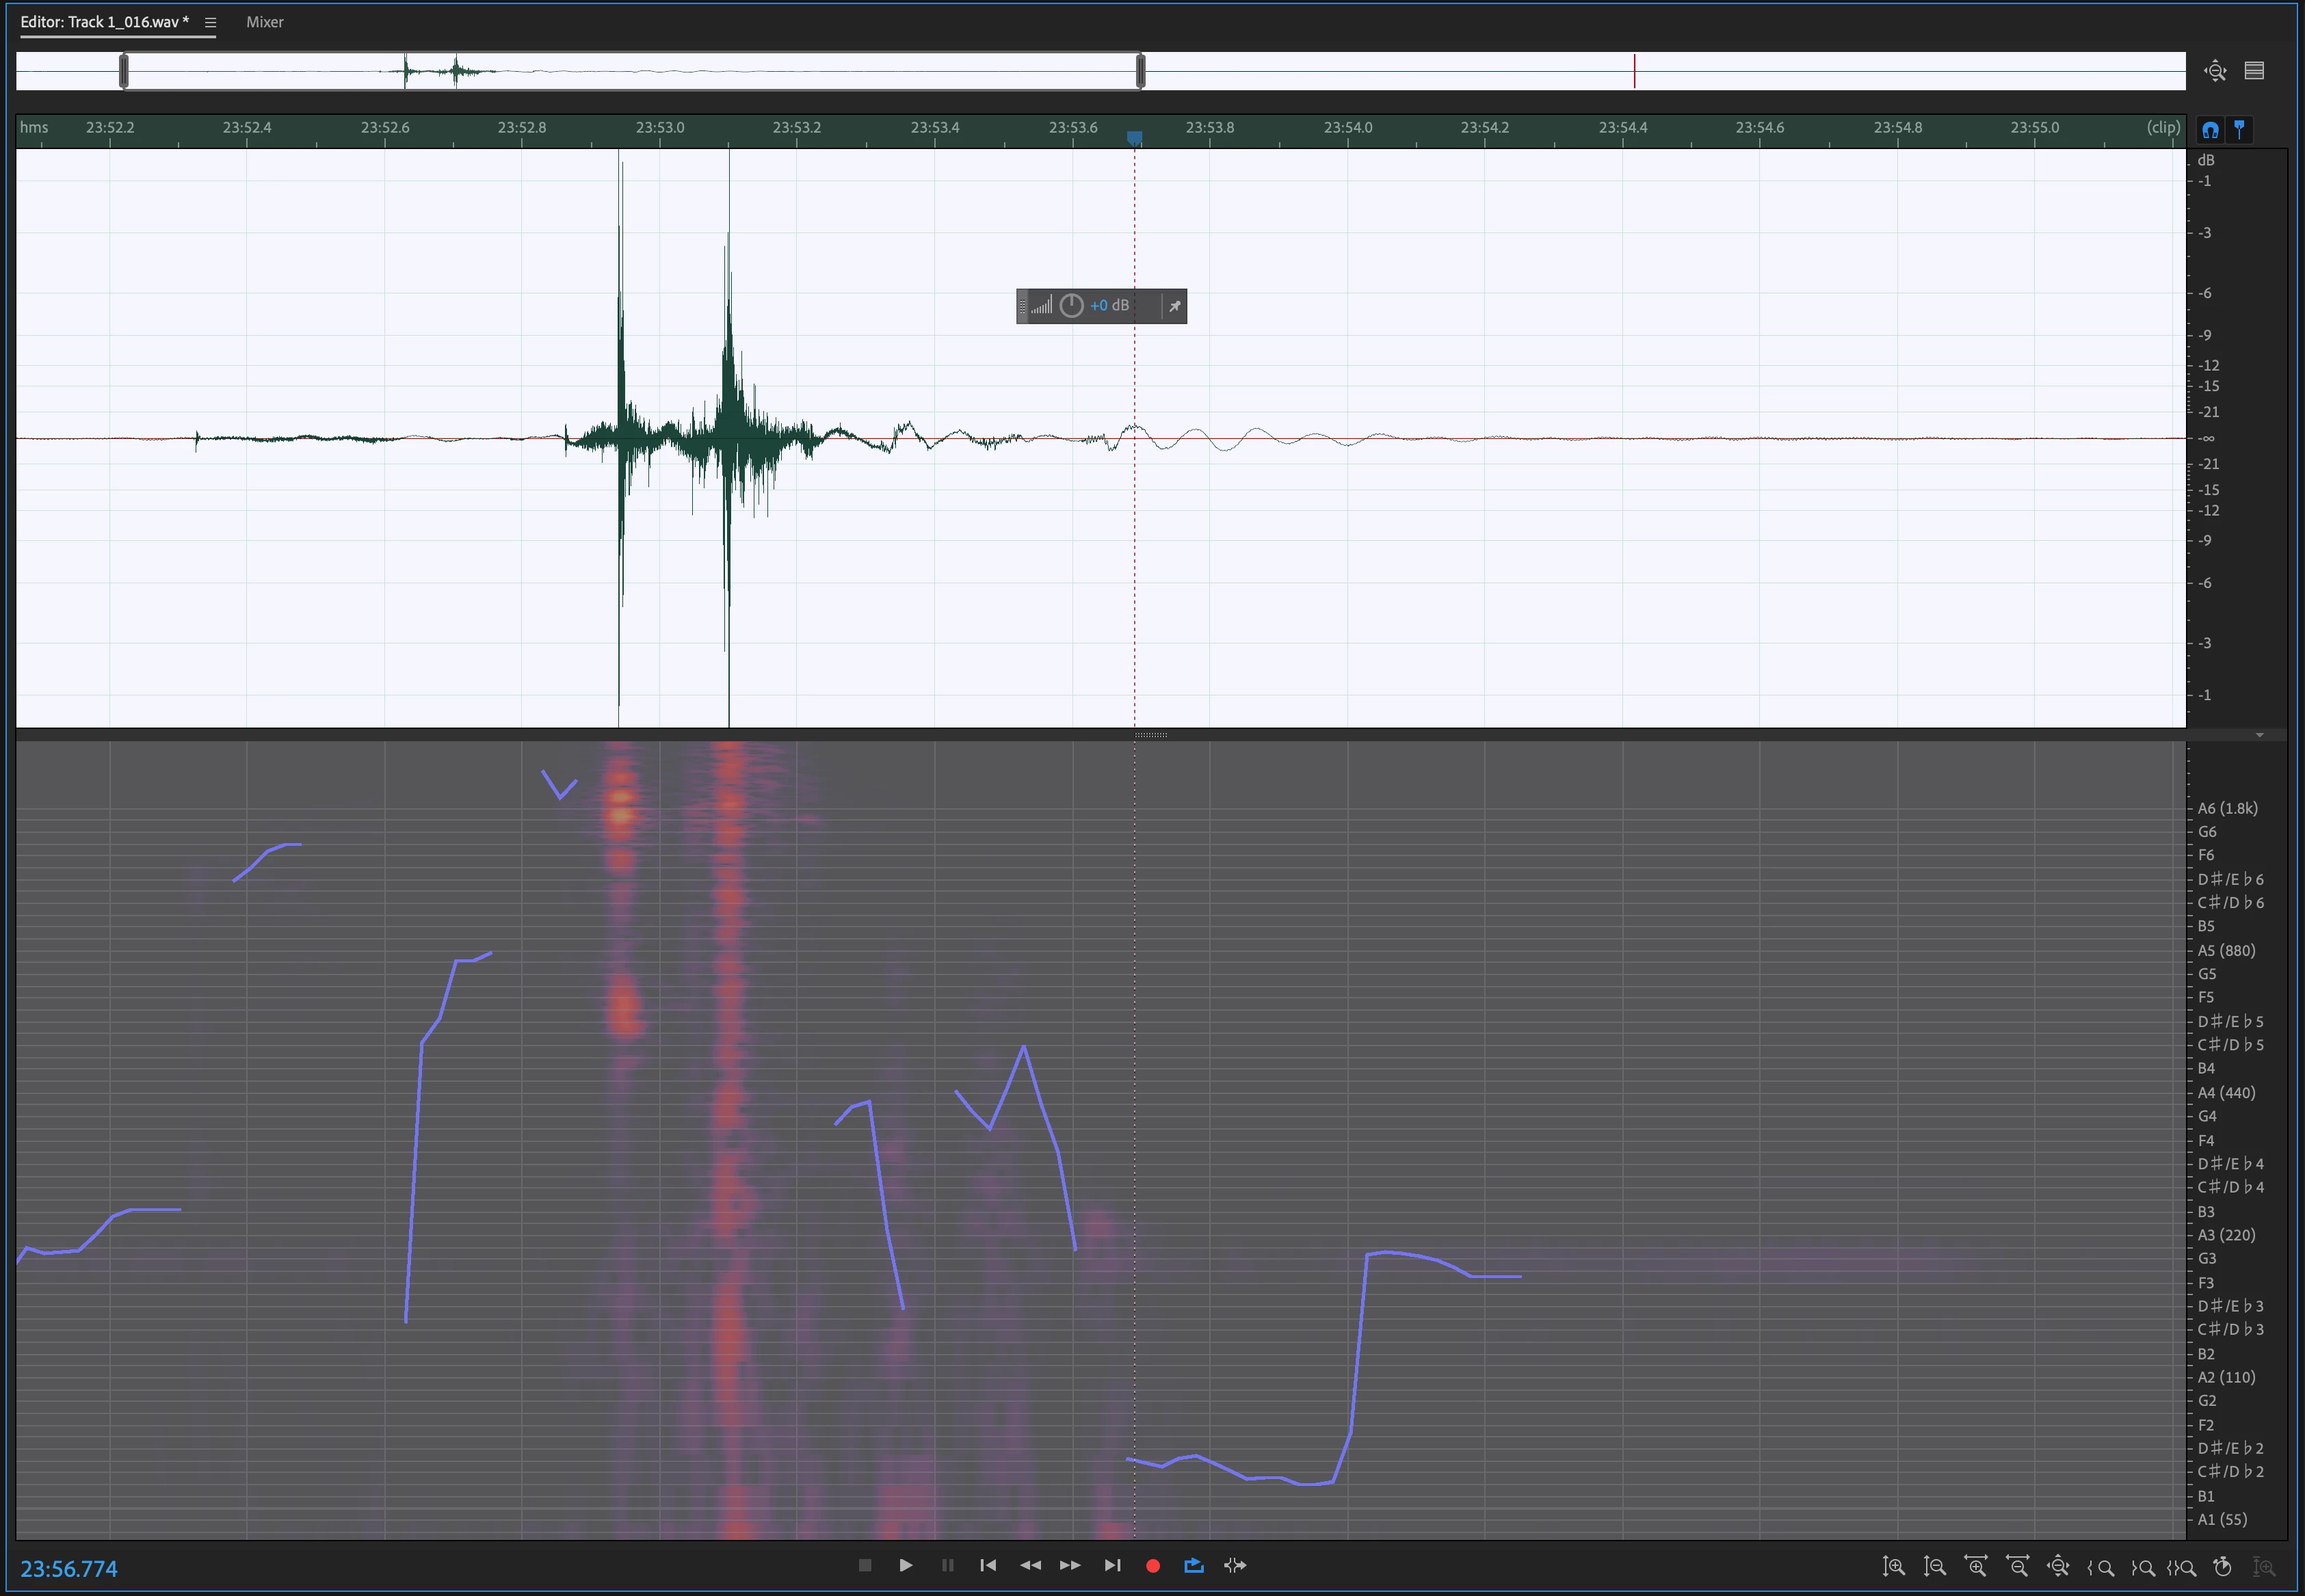Click the Record button

pos(1152,1566)
